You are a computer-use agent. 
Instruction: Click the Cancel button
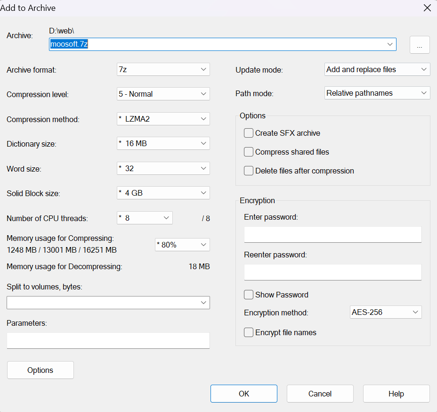coord(320,394)
